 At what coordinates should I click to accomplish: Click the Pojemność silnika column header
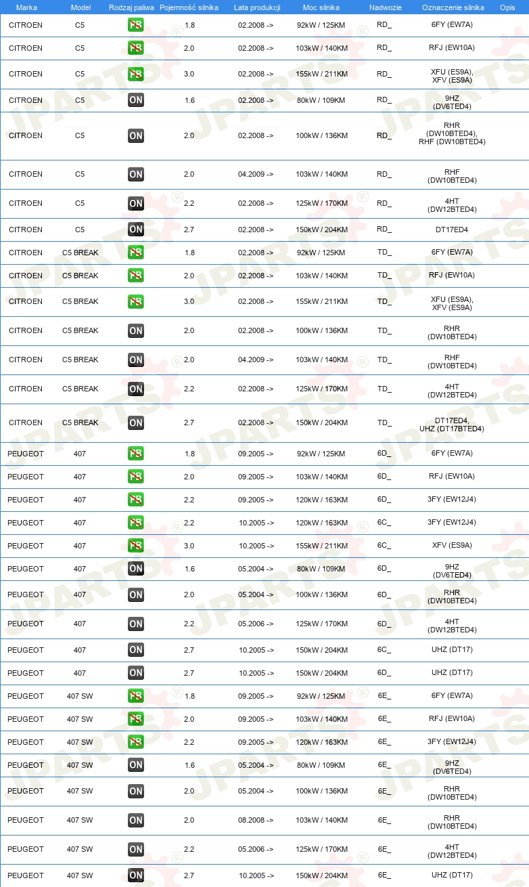[189, 7]
